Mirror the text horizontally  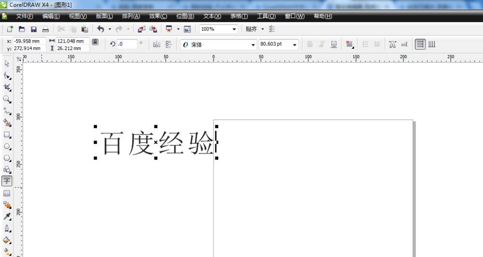click(156, 44)
